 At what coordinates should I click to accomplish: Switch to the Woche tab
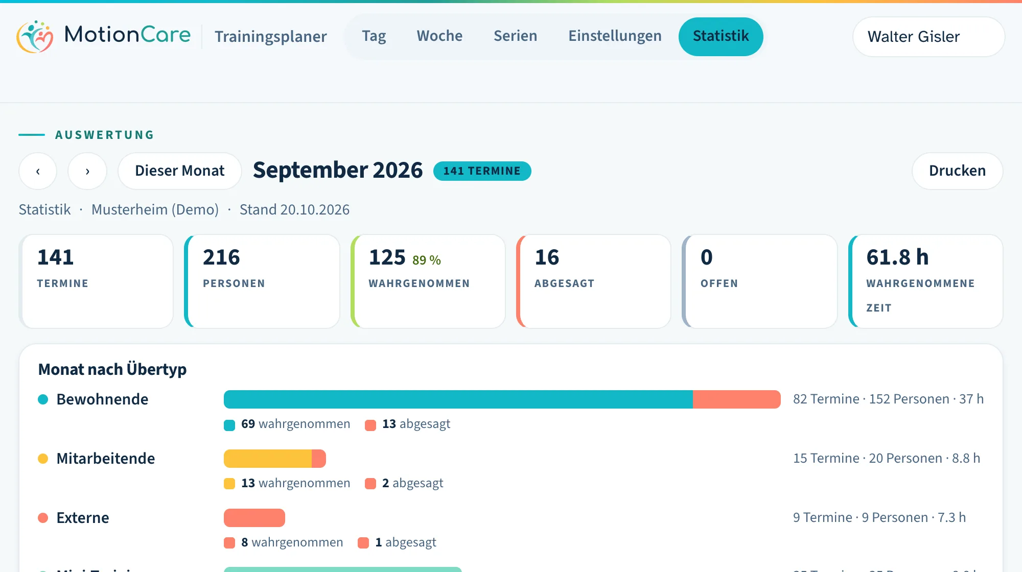[439, 36]
